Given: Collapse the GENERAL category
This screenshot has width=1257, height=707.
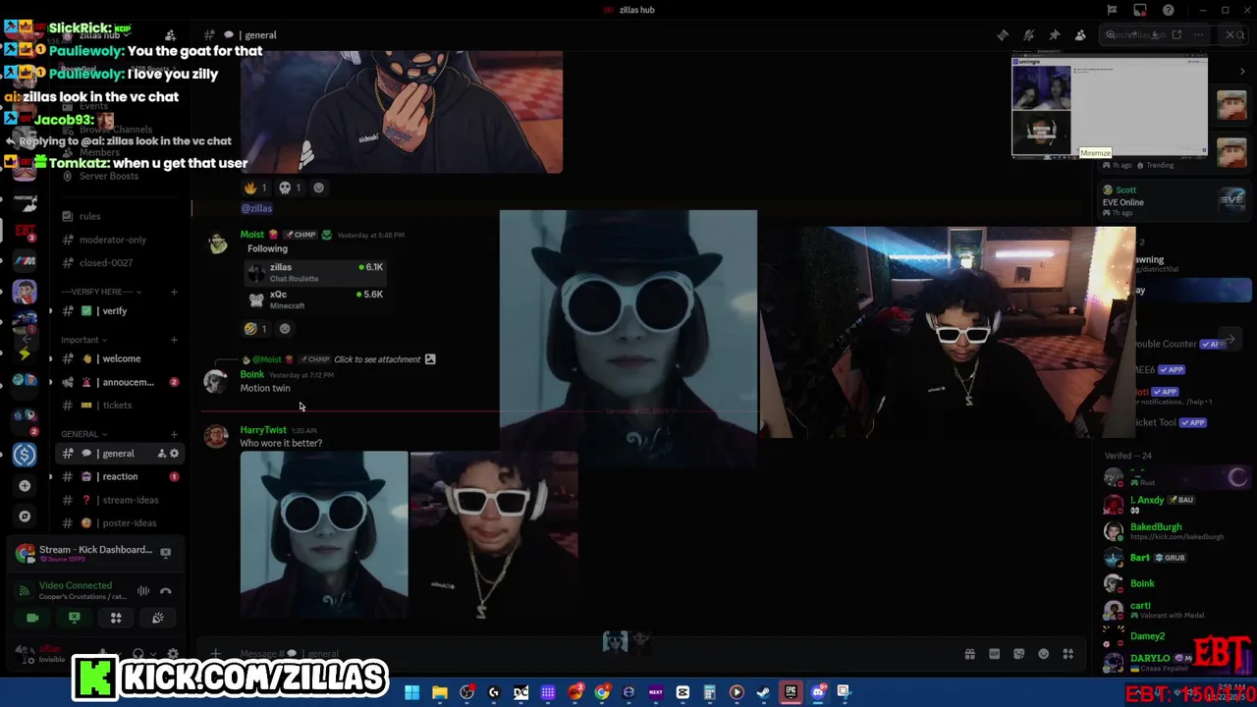Looking at the screenshot, I should tap(83, 434).
